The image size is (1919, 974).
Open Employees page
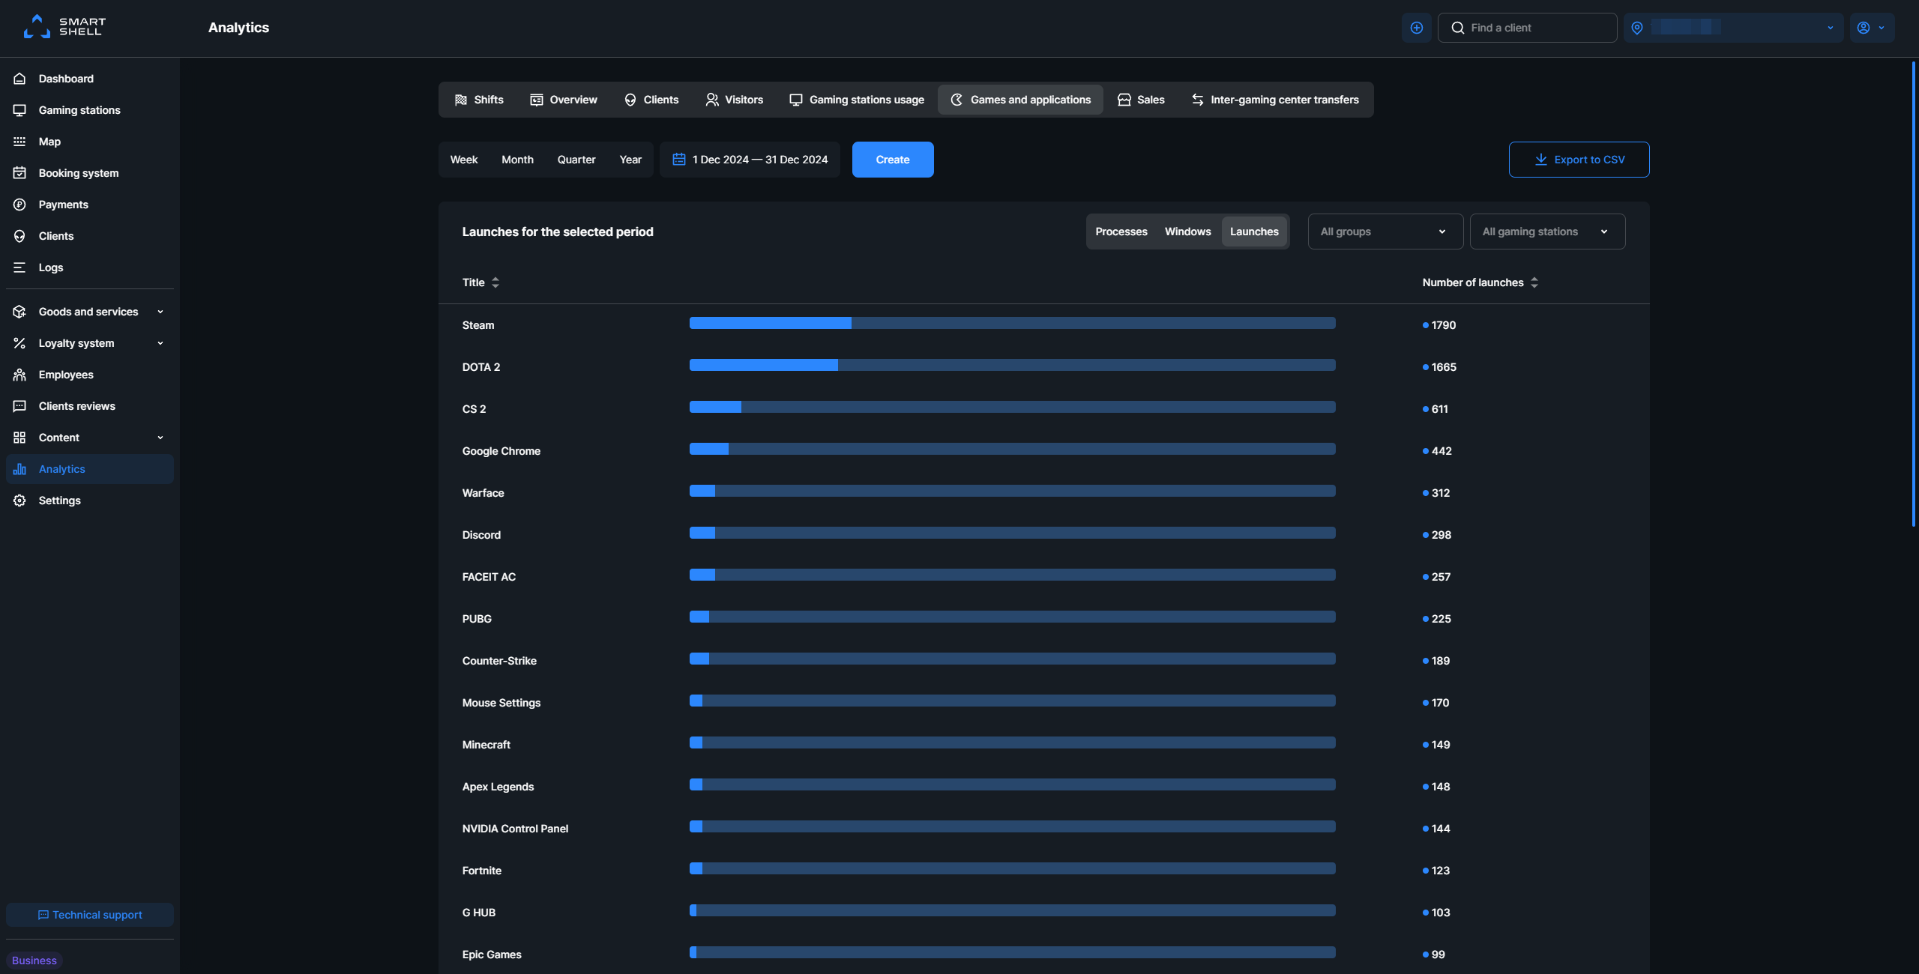pos(90,375)
